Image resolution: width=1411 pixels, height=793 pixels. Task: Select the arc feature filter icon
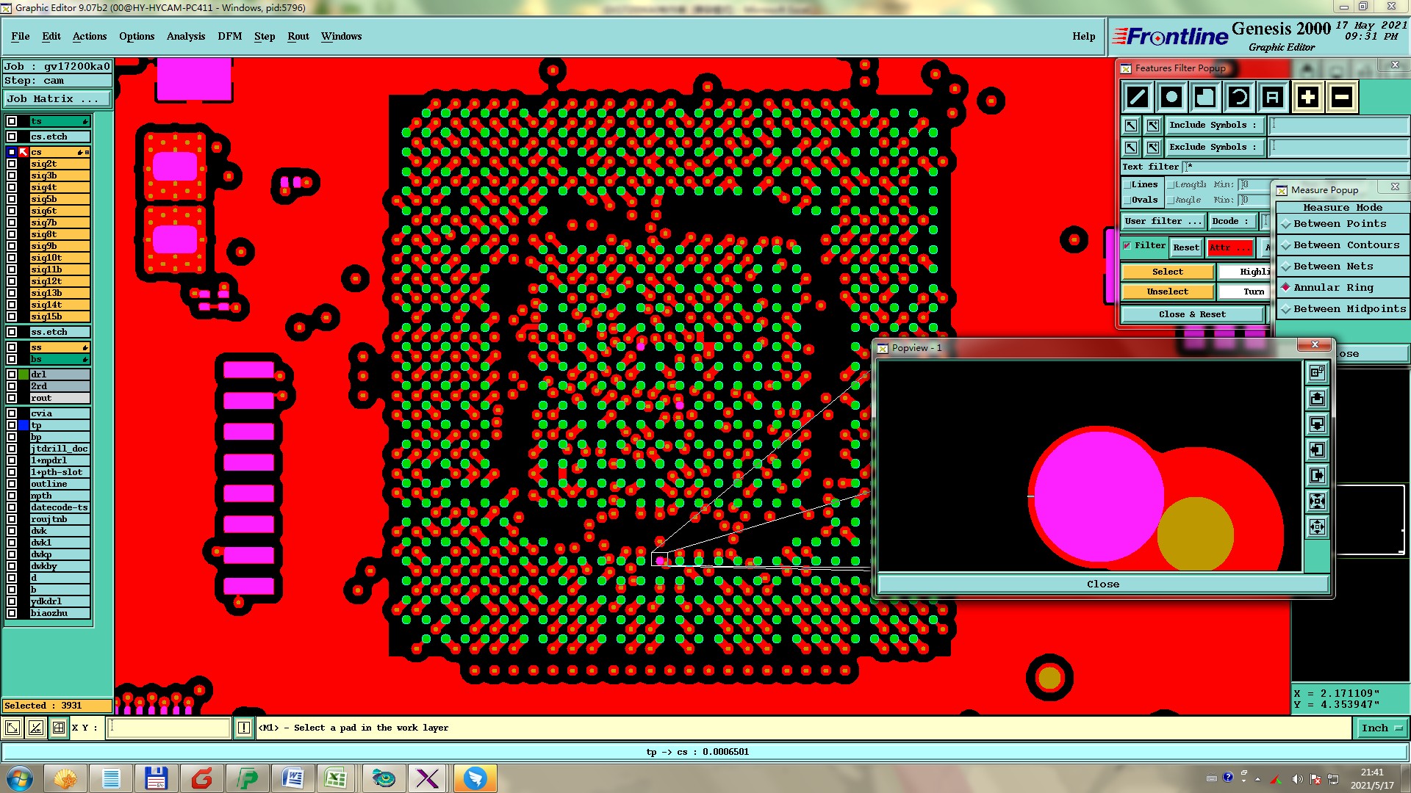(1239, 97)
